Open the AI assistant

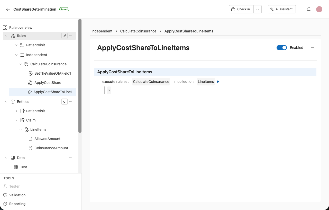point(282,9)
